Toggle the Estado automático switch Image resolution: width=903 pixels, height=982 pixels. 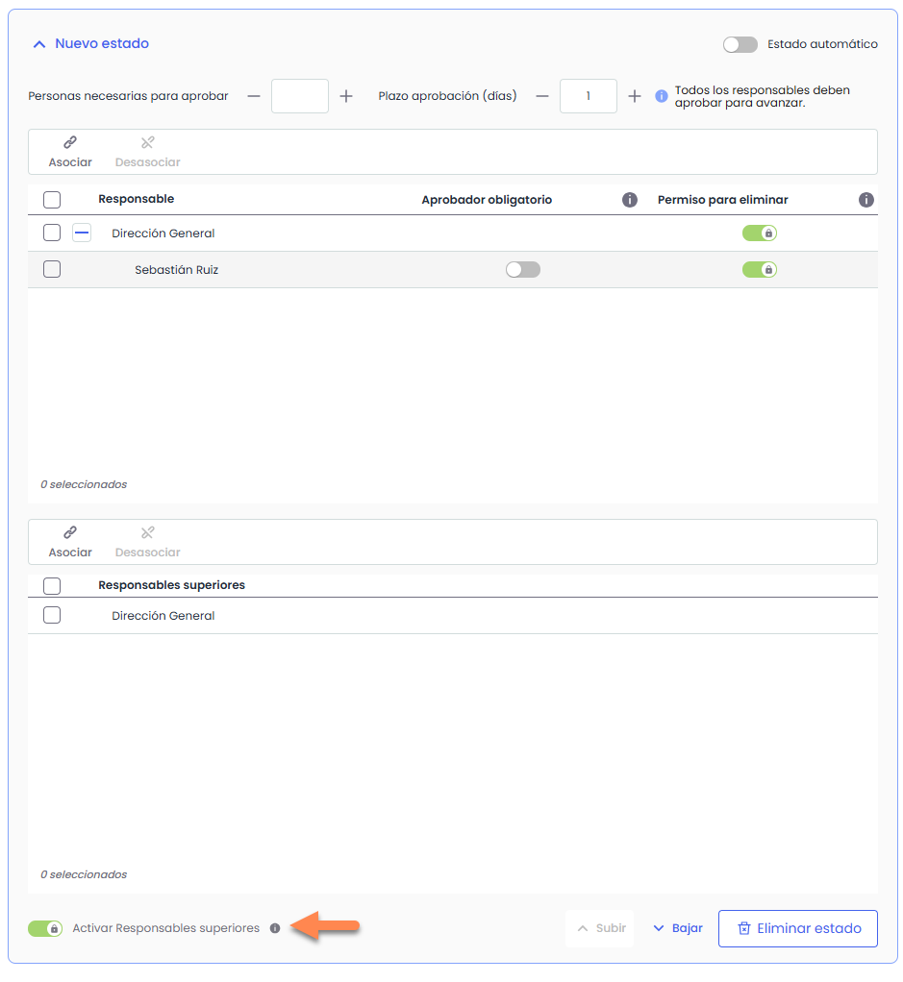(x=740, y=44)
